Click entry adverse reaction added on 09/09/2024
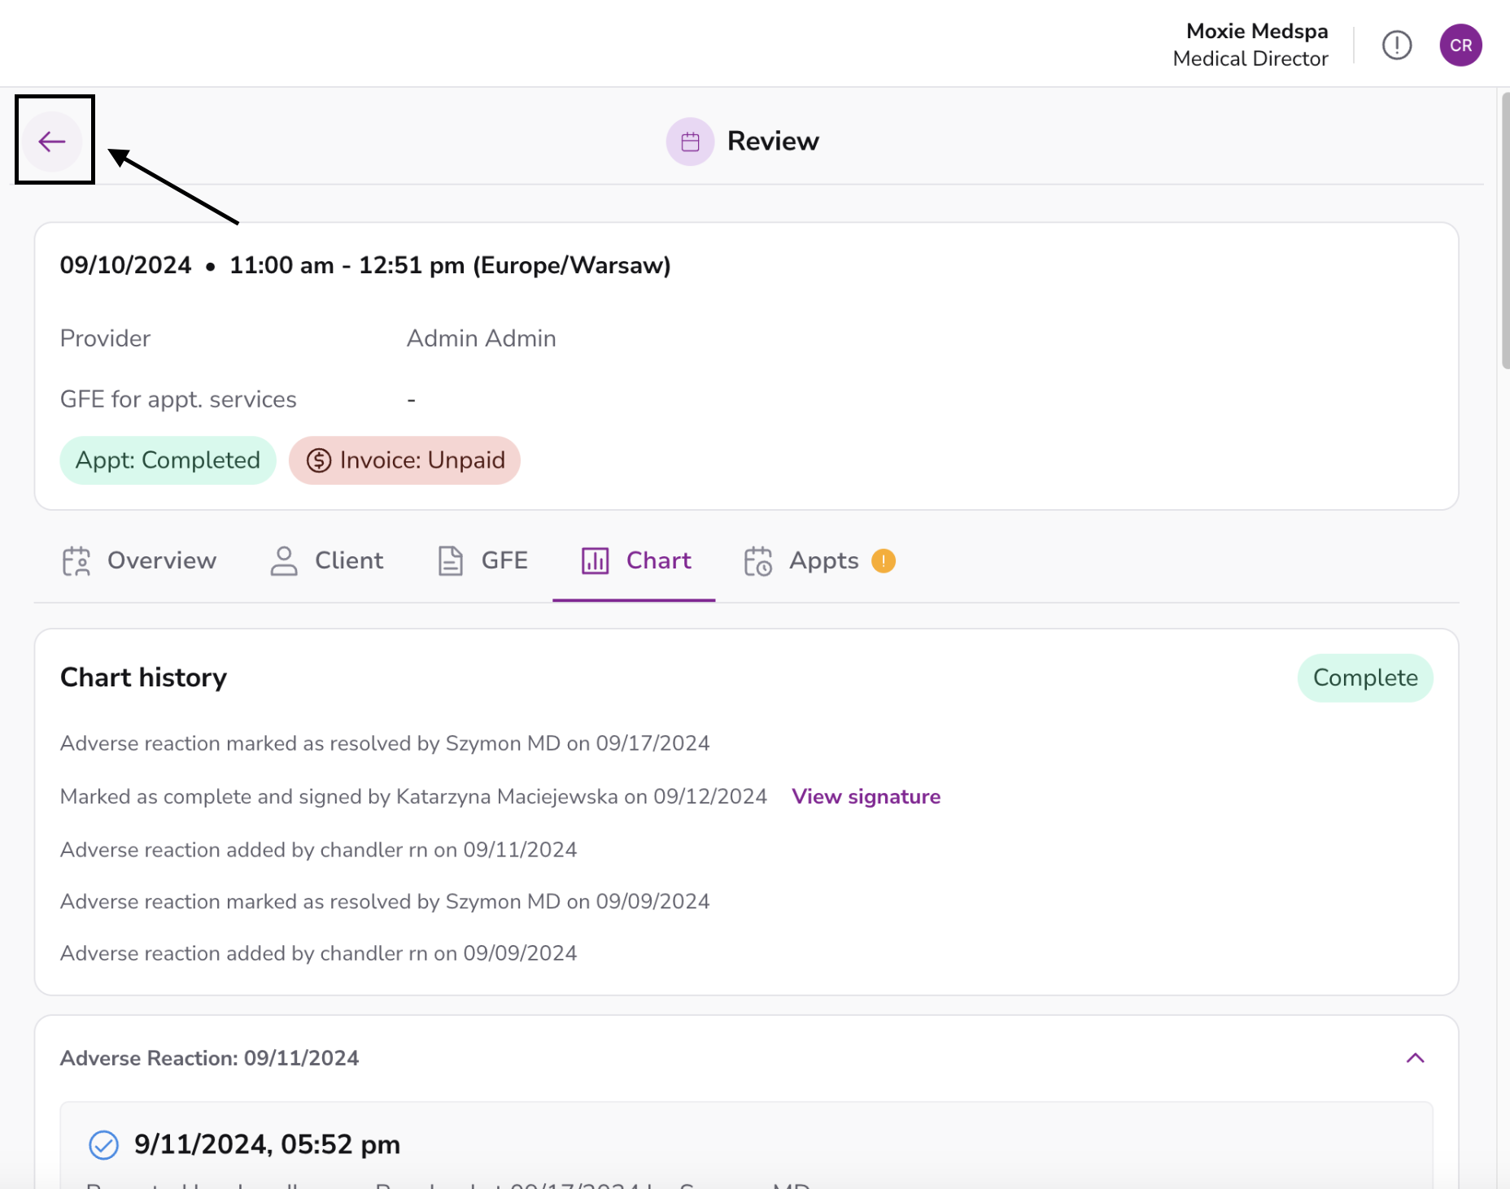 [x=319, y=953]
